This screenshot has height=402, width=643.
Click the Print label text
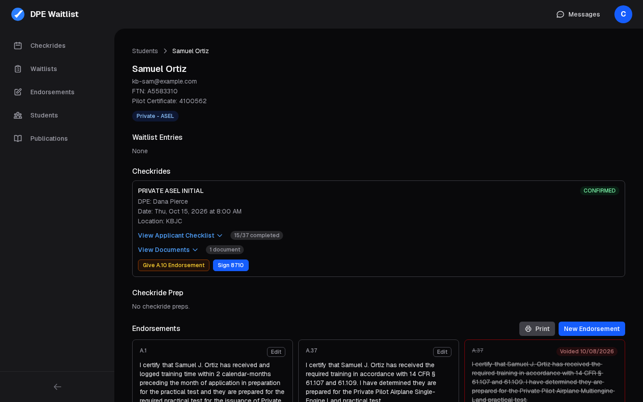(x=543, y=329)
